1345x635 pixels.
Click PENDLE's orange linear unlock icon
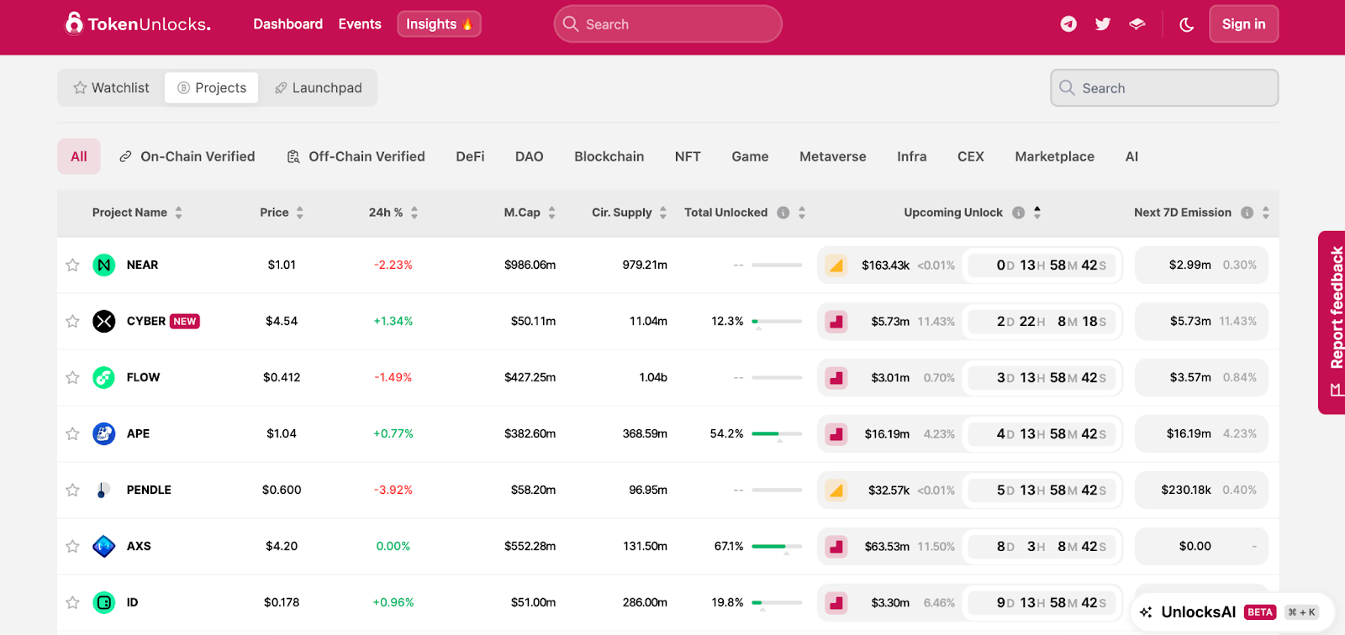[836, 491]
